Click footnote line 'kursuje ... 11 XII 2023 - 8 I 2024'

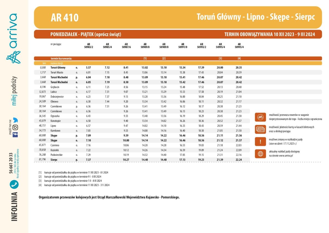76,172
